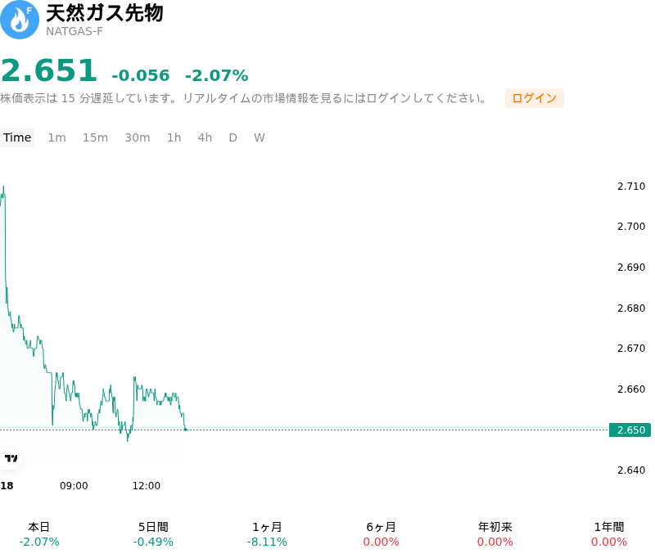The image size is (655, 558).
Task: Select the 30m interval
Action: tap(138, 137)
